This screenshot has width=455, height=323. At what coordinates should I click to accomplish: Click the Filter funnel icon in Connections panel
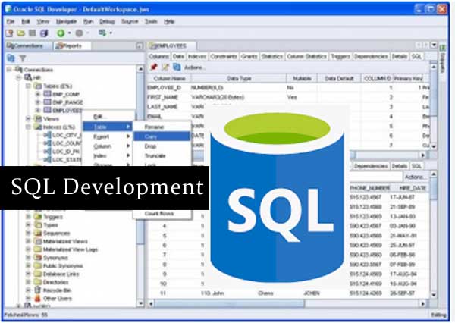tap(22, 58)
